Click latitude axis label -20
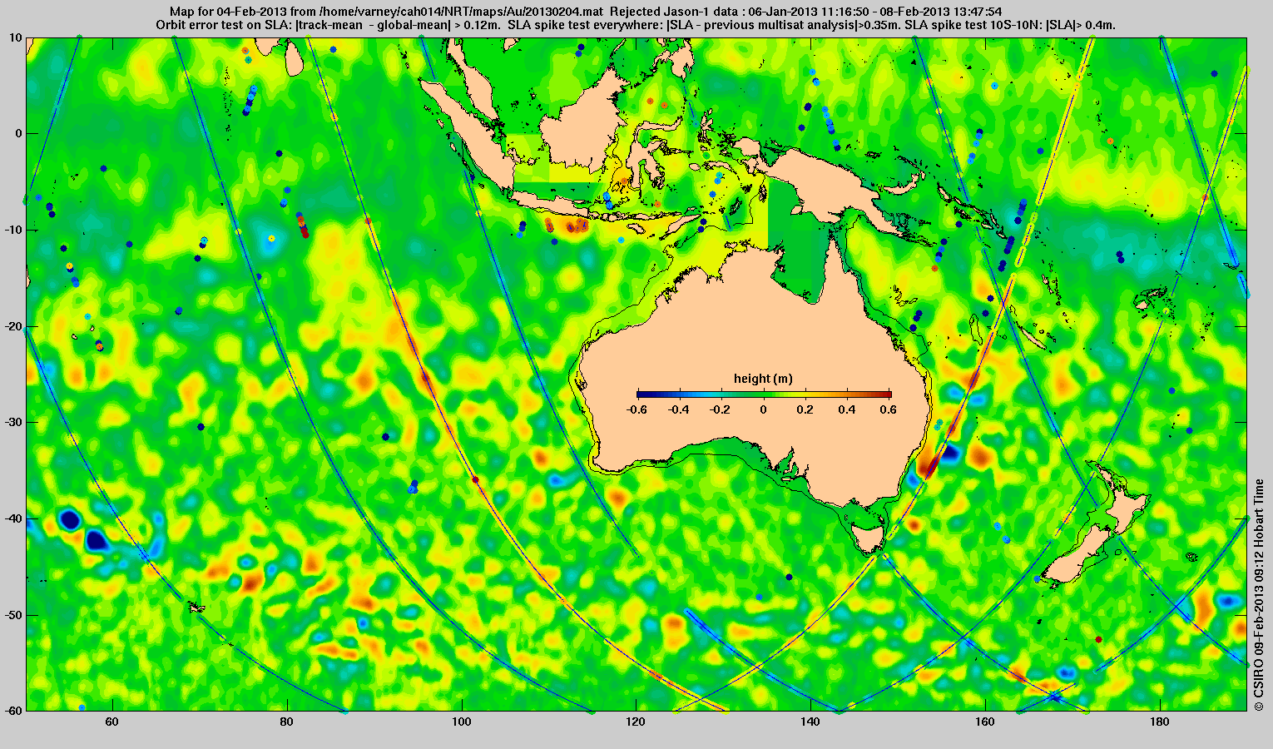 [x=13, y=326]
